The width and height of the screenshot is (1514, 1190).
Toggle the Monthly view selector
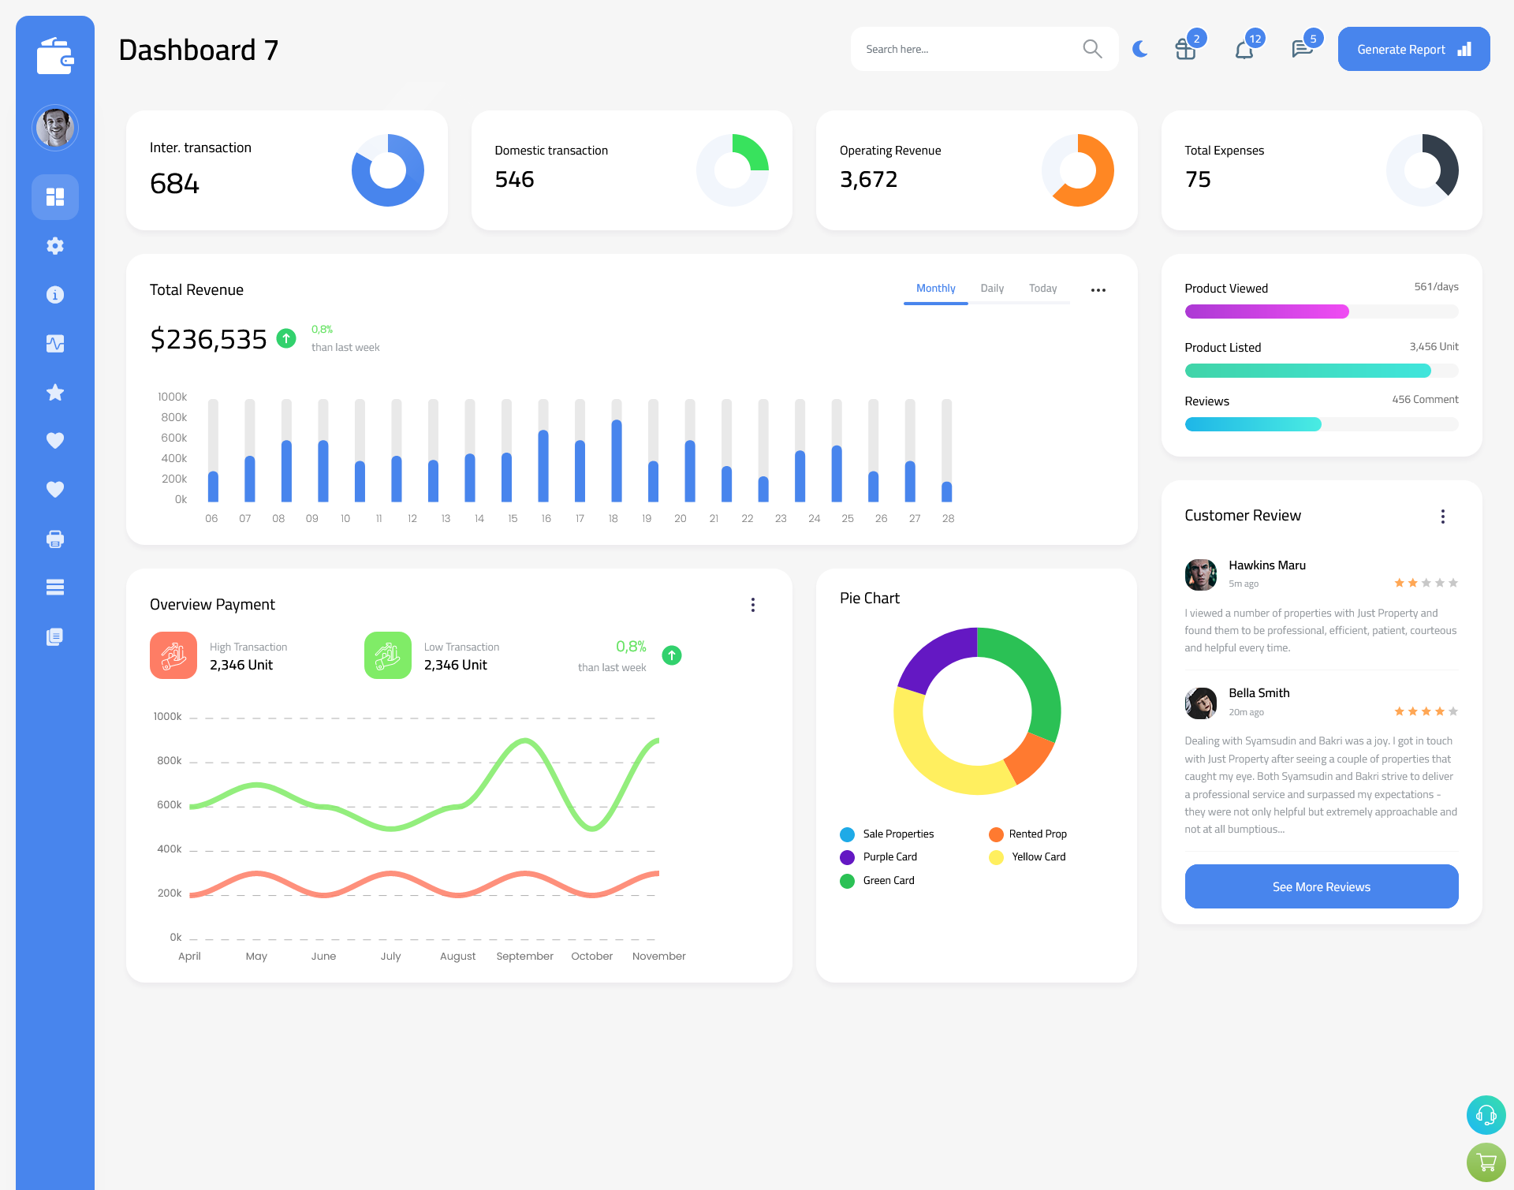pos(935,289)
